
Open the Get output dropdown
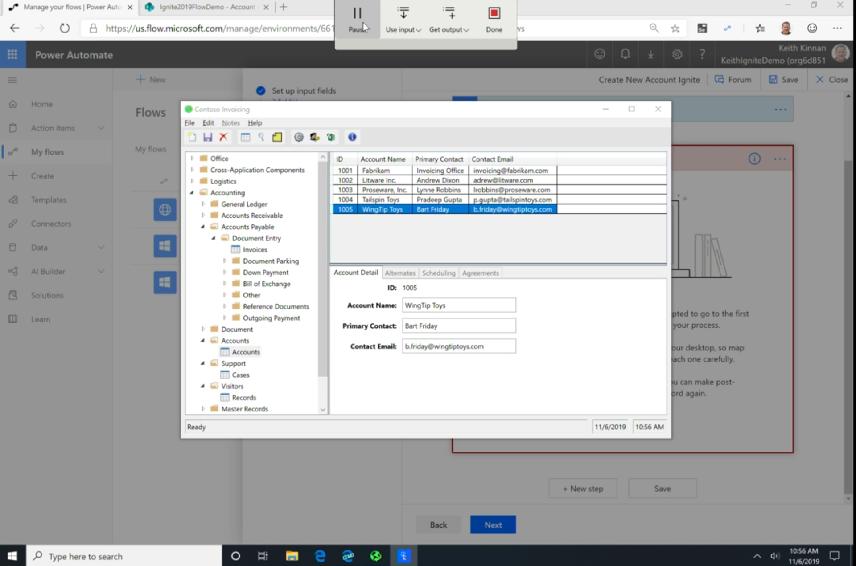click(x=449, y=20)
